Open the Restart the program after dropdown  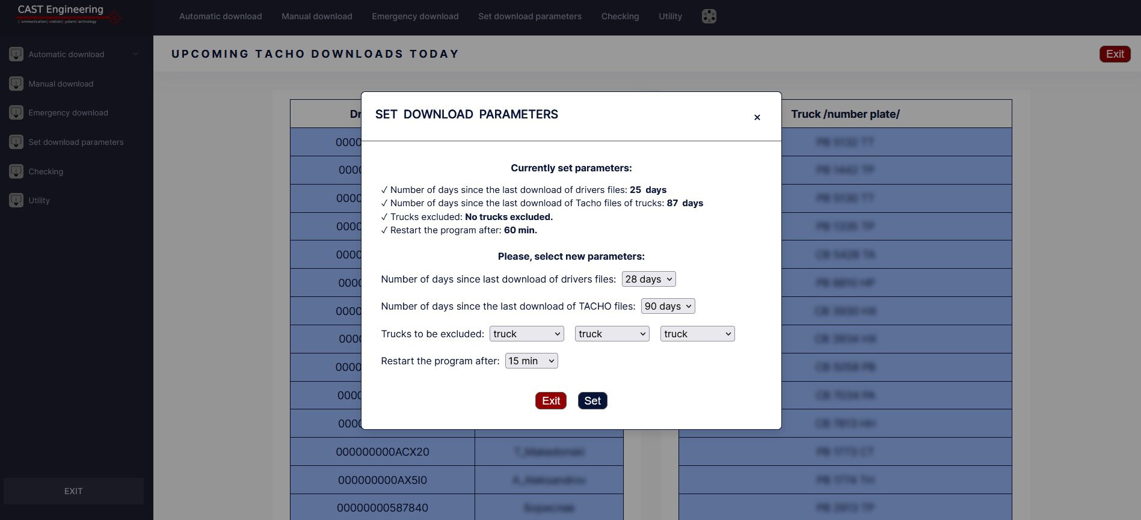(532, 361)
